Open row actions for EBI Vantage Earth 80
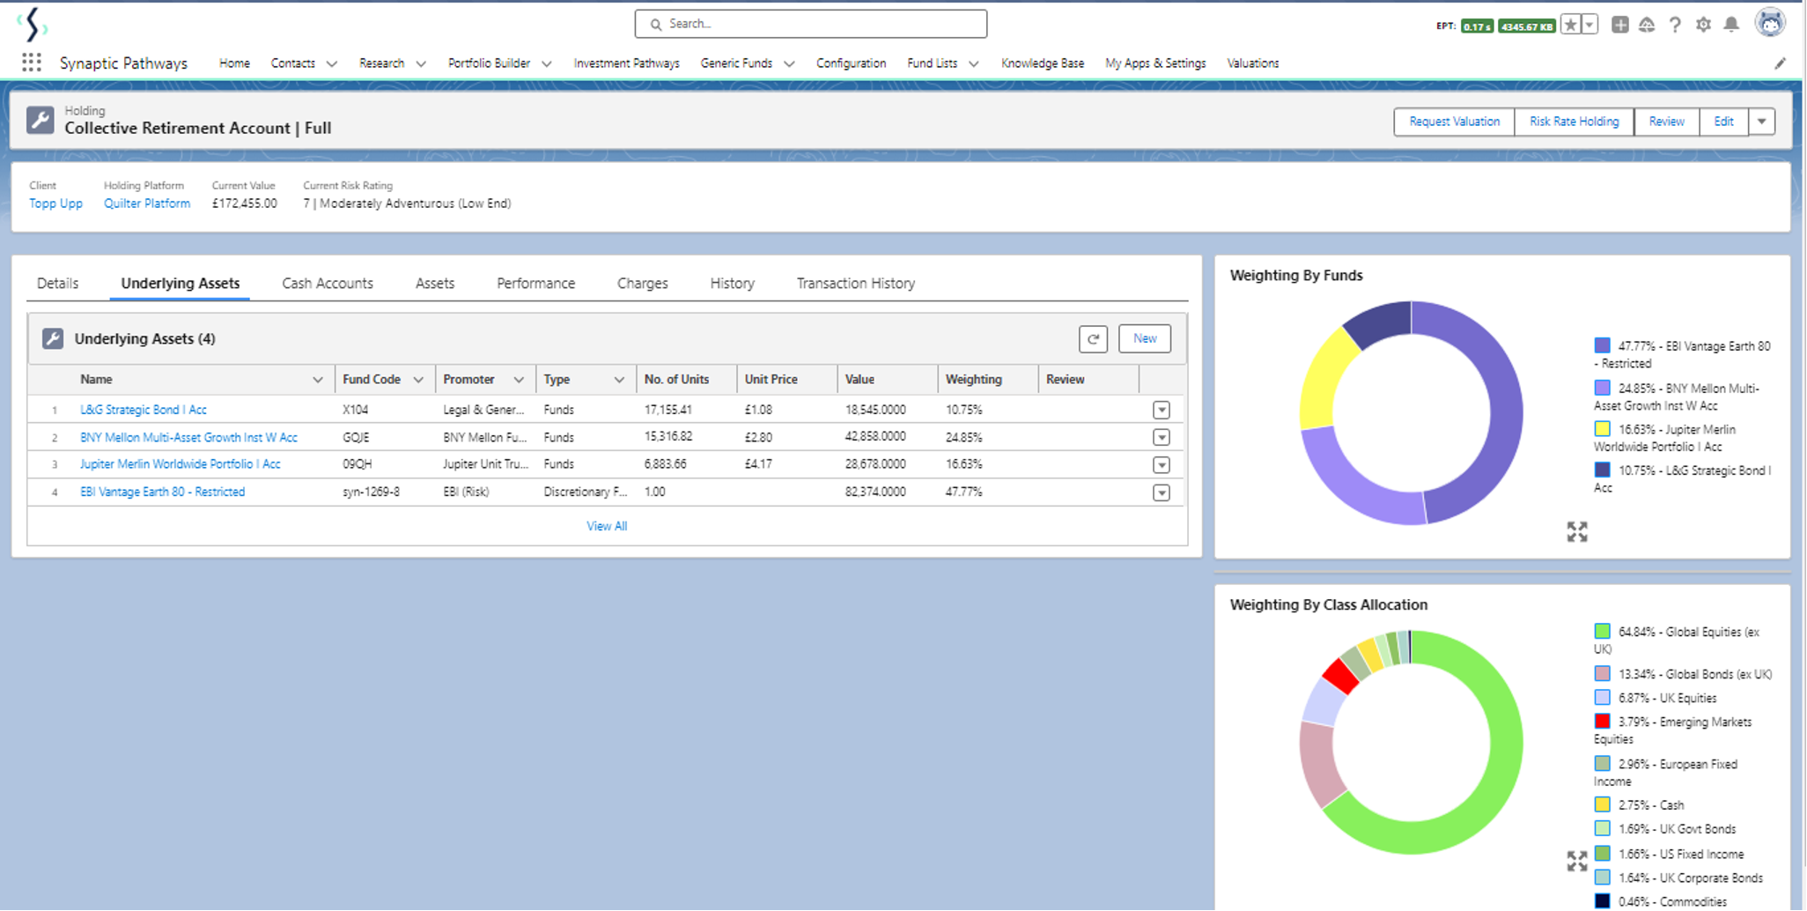This screenshot has width=1807, height=911. (1162, 493)
